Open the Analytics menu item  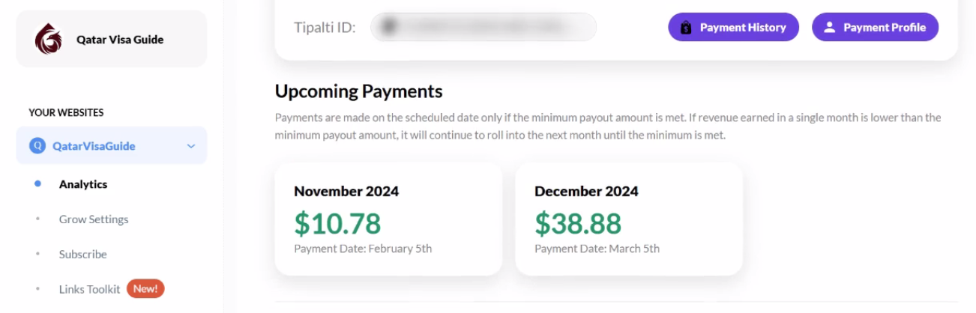[x=83, y=184]
